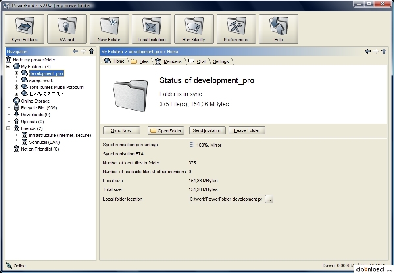Select Friends (2) tree node
The image size is (394, 273).
click(32, 128)
